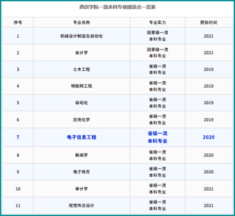The image size is (235, 216).
Task: Click year 2021 in the 会计学 row
Action: tap(209, 53)
